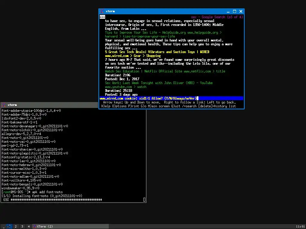Click the Posted: Dec 1, 2017 line
The height and width of the screenshot is (229, 306).
122,79
